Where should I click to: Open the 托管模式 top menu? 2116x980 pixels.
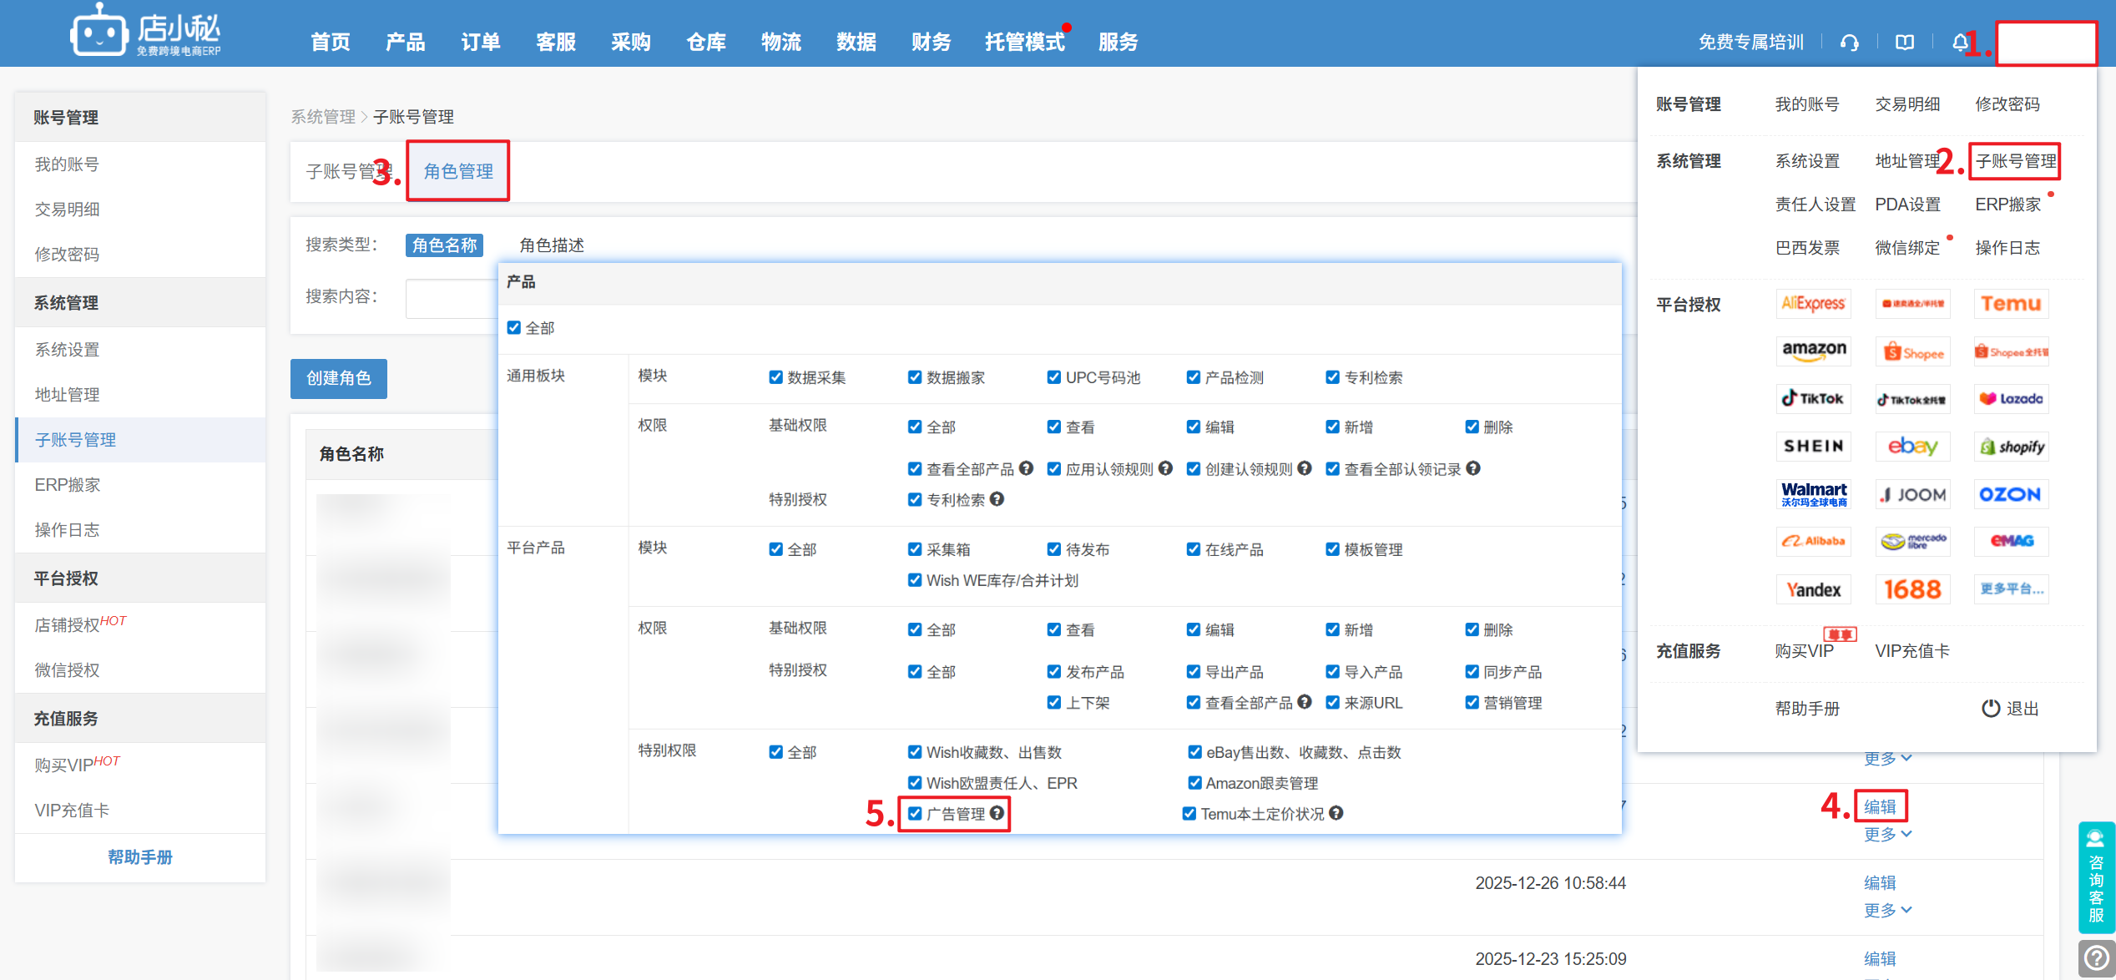pos(1024,42)
